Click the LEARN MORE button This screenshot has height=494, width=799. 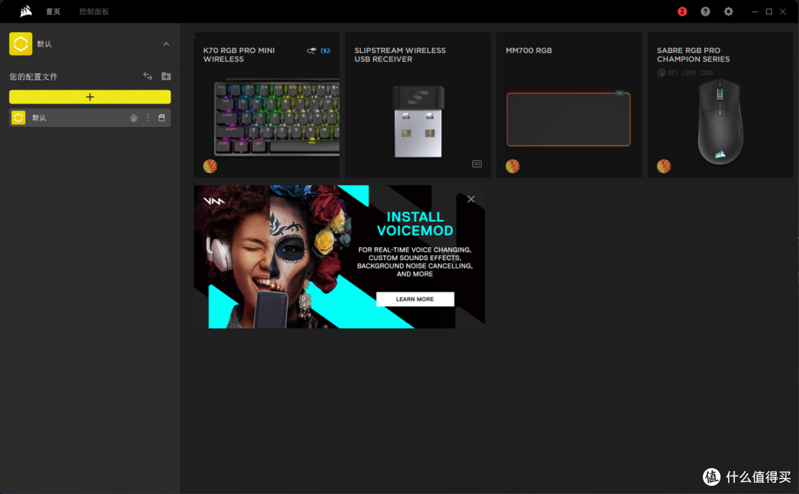coord(415,299)
